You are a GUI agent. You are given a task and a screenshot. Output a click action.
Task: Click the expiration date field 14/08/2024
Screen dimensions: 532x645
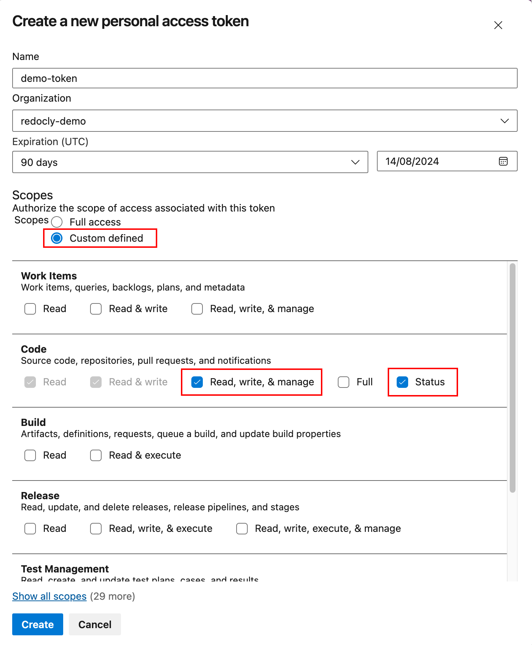pyautogui.click(x=447, y=161)
